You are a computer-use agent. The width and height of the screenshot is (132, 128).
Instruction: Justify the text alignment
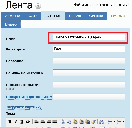pos(55,122)
